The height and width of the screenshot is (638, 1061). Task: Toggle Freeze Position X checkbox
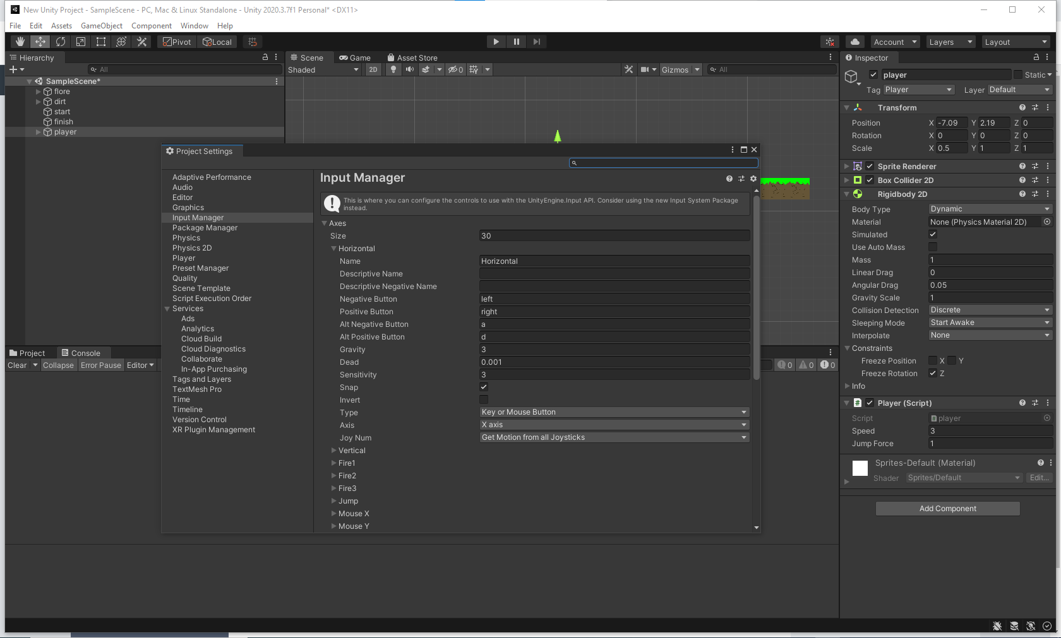933,360
